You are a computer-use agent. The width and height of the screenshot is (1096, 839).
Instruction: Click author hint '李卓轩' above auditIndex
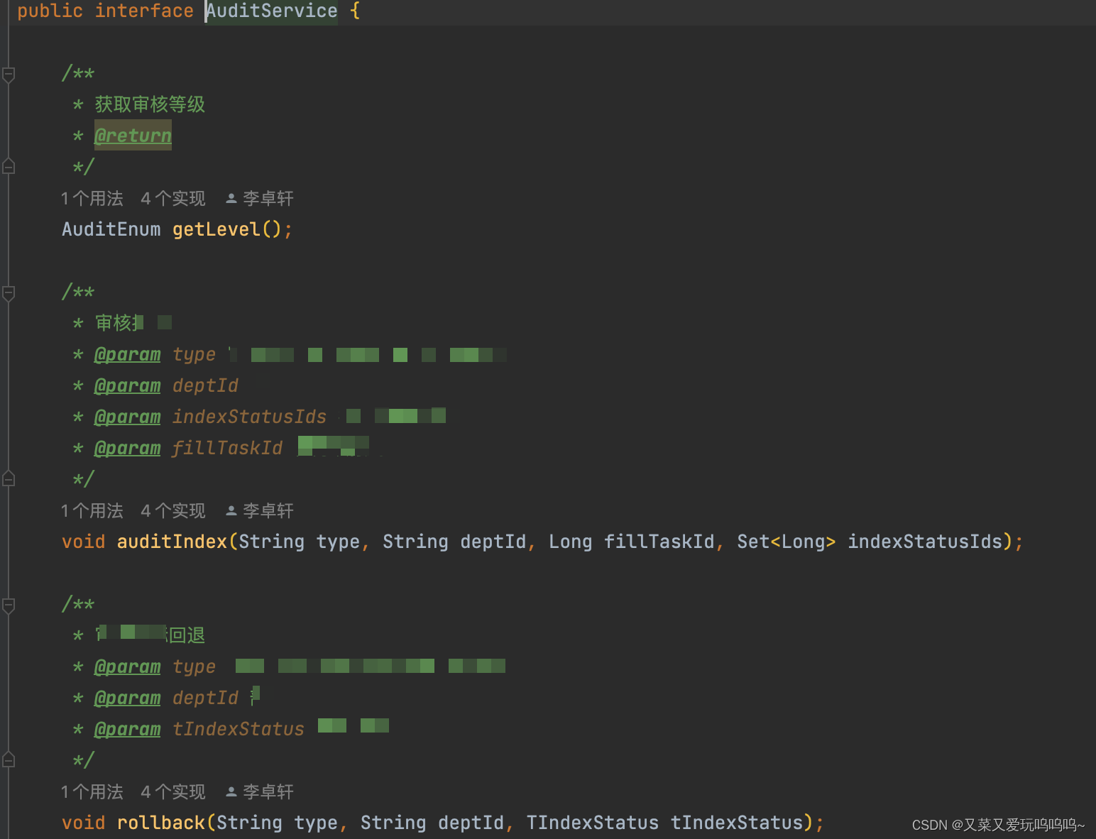click(x=268, y=511)
